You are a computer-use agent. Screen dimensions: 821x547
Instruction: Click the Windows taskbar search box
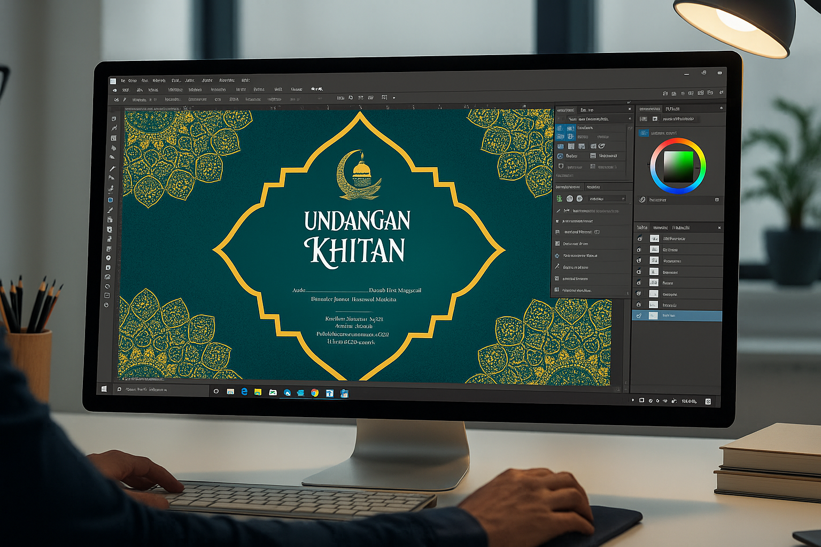(x=160, y=390)
